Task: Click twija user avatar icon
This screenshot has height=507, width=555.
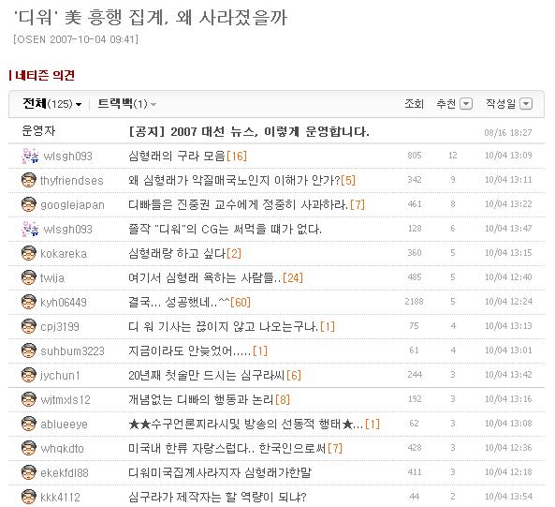Action: [29, 277]
